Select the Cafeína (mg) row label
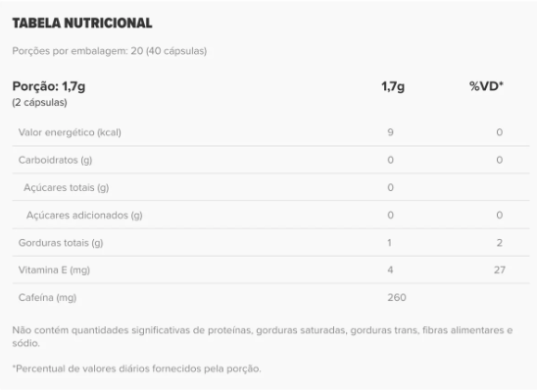 (x=47, y=298)
